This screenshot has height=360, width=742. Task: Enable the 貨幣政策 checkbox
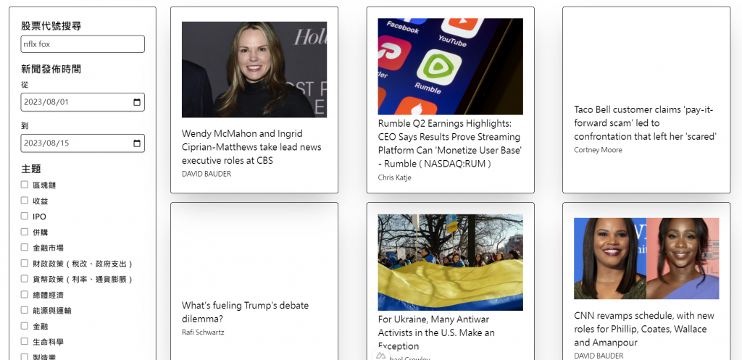[25, 278]
